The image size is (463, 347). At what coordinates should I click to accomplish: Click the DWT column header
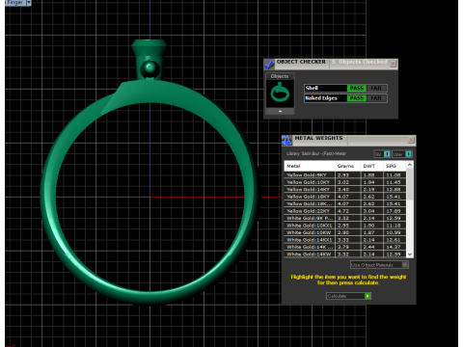tap(371, 166)
